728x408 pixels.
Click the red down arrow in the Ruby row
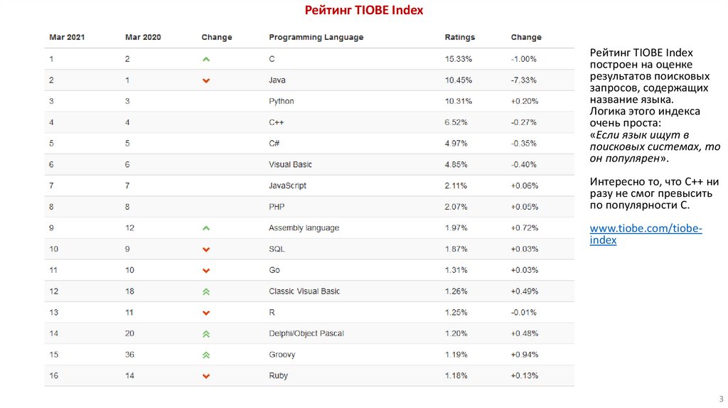[x=206, y=376]
